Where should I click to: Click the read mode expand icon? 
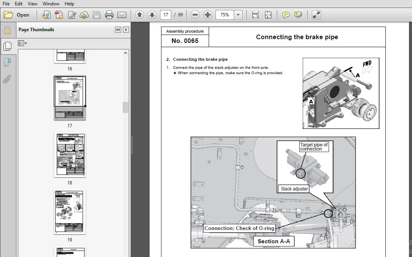[x=316, y=15]
